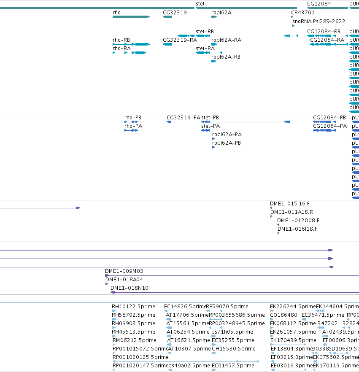Click the DME1-015I16.F clone label
This screenshot has height=372, width=359.
tap(290, 204)
